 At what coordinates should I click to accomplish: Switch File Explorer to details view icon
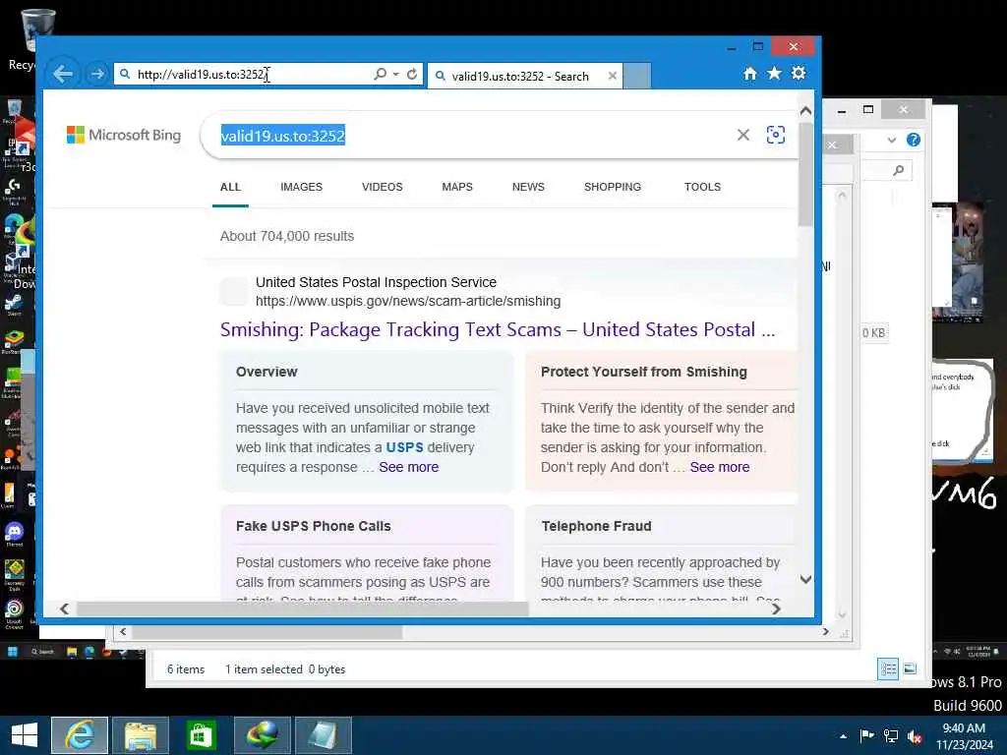(x=888, y=668)
